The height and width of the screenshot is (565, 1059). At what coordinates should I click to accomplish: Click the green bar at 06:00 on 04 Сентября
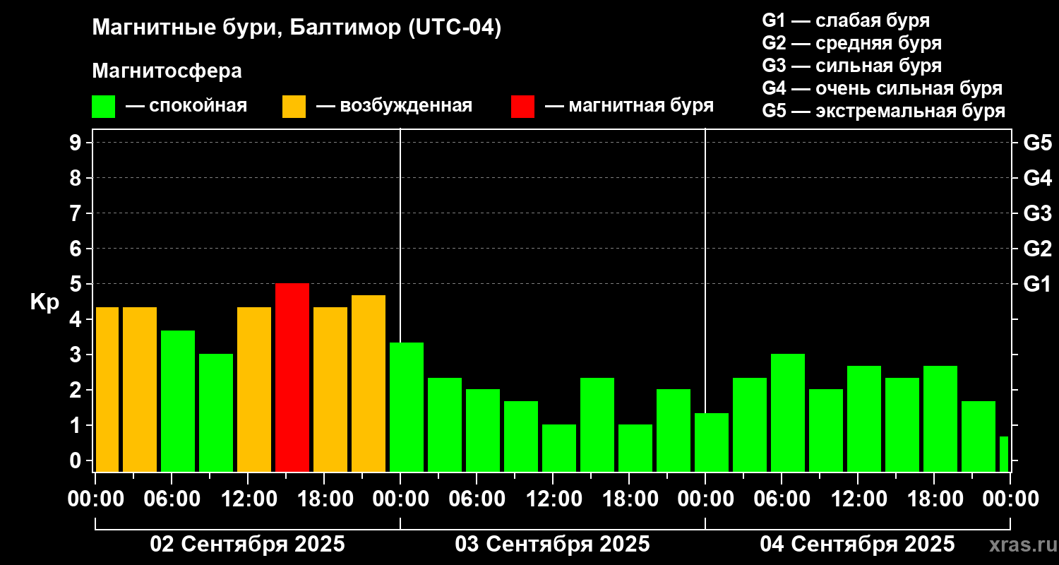pos(788,412)
